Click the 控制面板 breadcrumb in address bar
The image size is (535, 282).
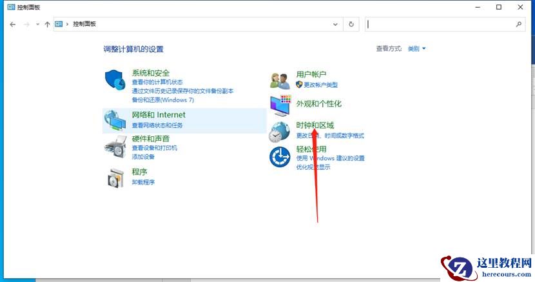coord(84,24)
